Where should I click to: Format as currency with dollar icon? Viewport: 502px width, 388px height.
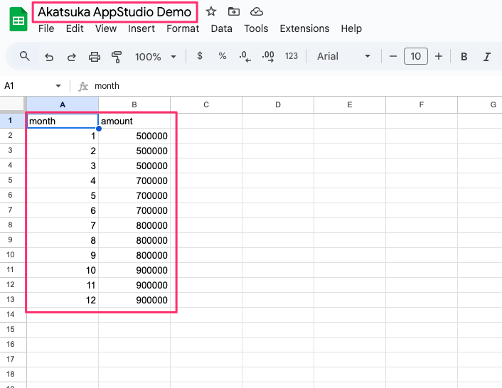pyautogui.click(x=200, y=56)
